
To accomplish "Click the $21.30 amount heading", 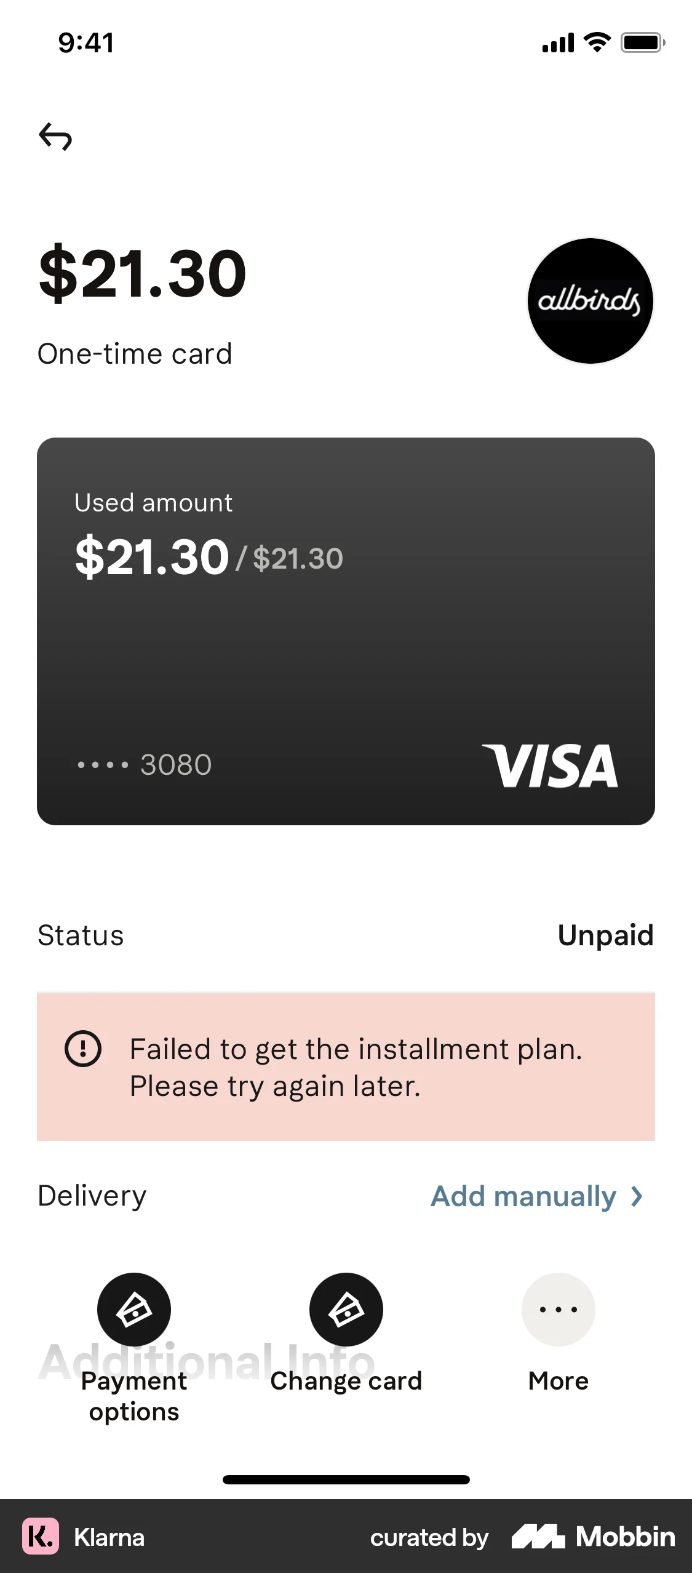I will point(141,271).
